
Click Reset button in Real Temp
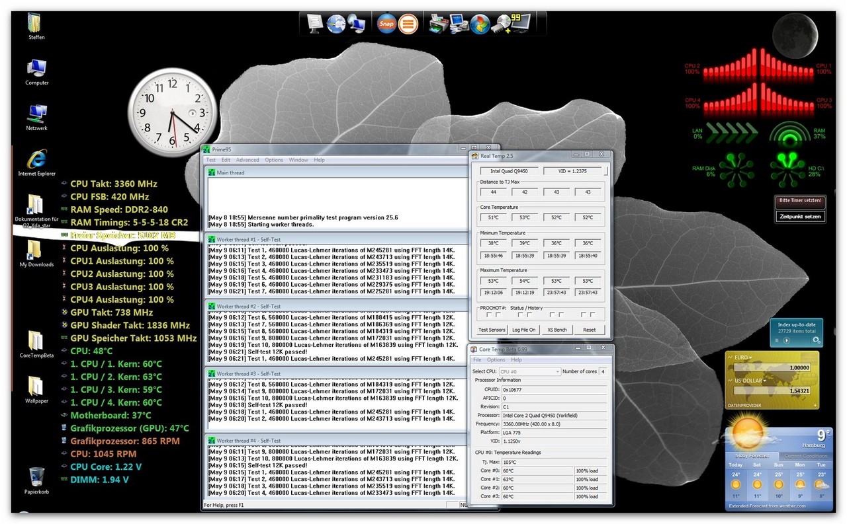click(589, 330)
